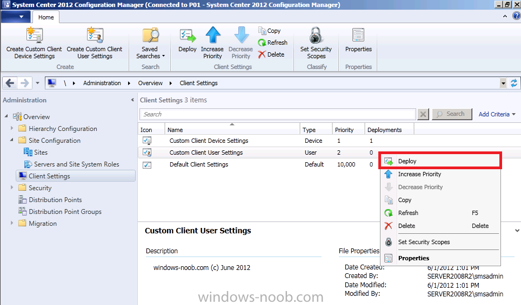The width and height of the screenshot is (521, 305).
Task: Sort list by Type column header
Action: (x=316, y=129)
